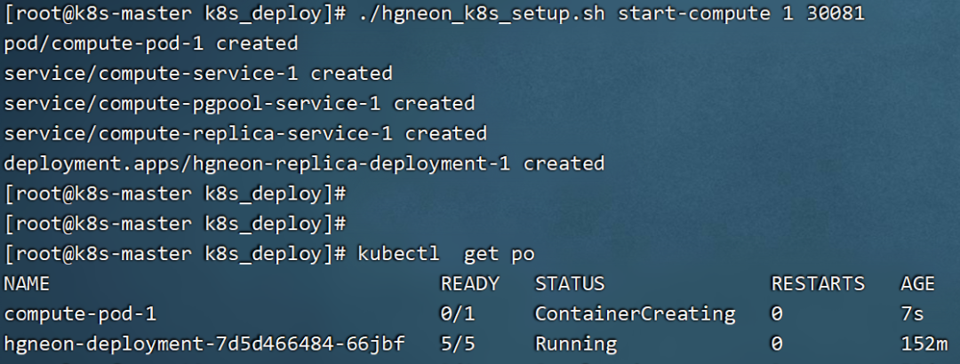Viewport: 960px width, 364px height.
Task: Select the 5/5 ready value
Action: coord(458,344)
